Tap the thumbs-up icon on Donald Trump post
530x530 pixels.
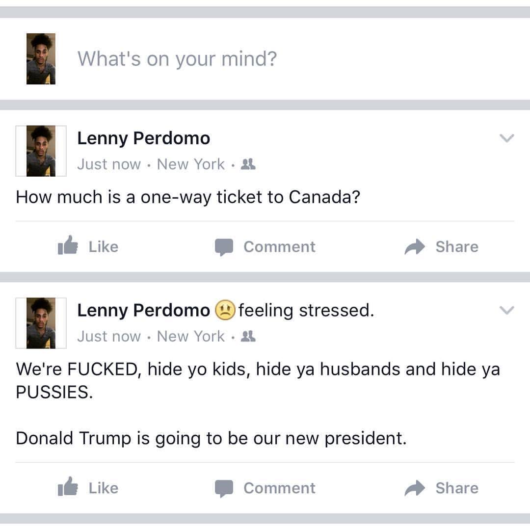click(68, 486)
